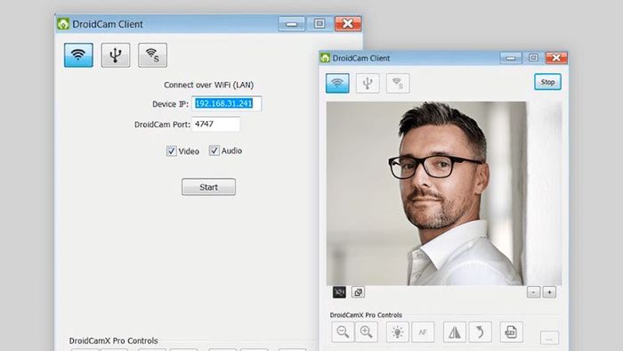
Task: Click the Device IP field
Action: tap(227, 103)
